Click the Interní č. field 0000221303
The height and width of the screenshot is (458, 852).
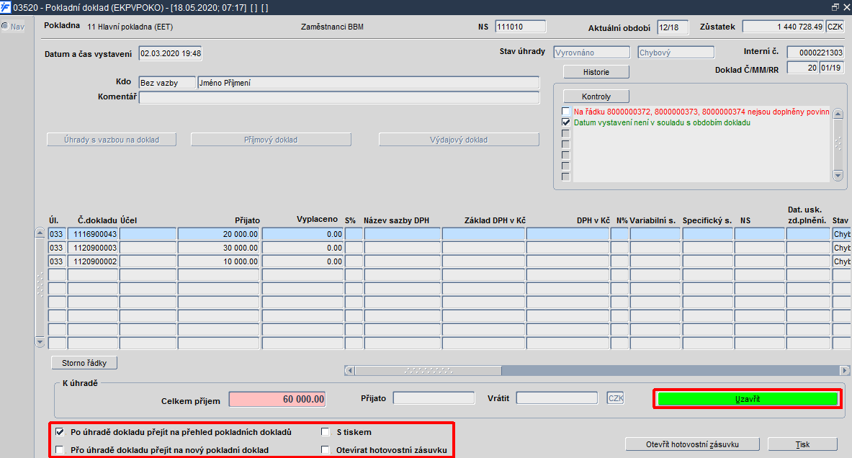815,52
